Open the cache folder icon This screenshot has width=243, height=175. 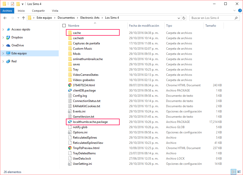click(70, 33)
